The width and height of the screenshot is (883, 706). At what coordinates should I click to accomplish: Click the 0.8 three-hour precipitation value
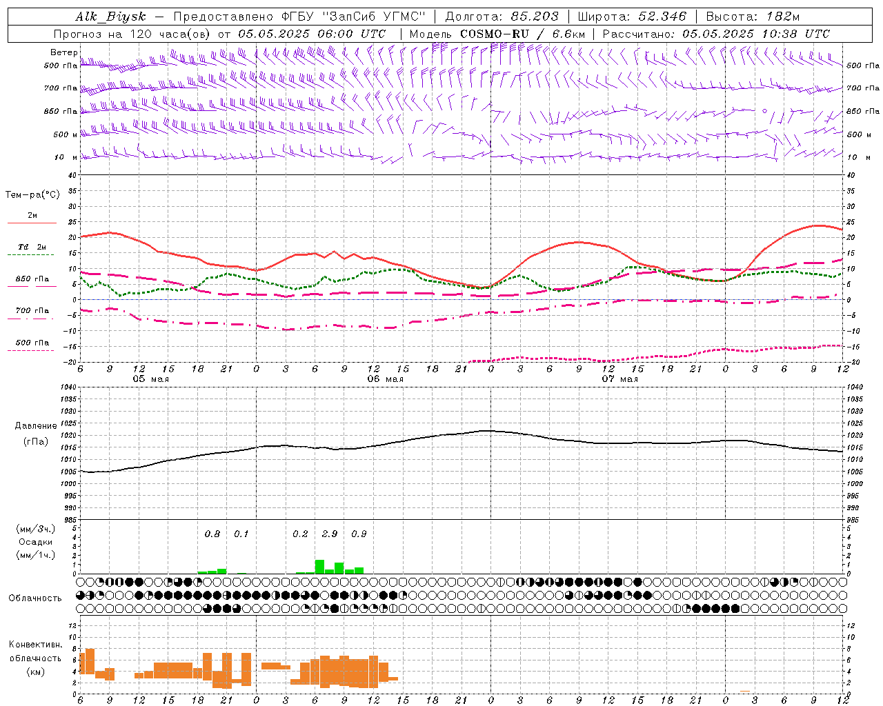(x=212, y=534)
